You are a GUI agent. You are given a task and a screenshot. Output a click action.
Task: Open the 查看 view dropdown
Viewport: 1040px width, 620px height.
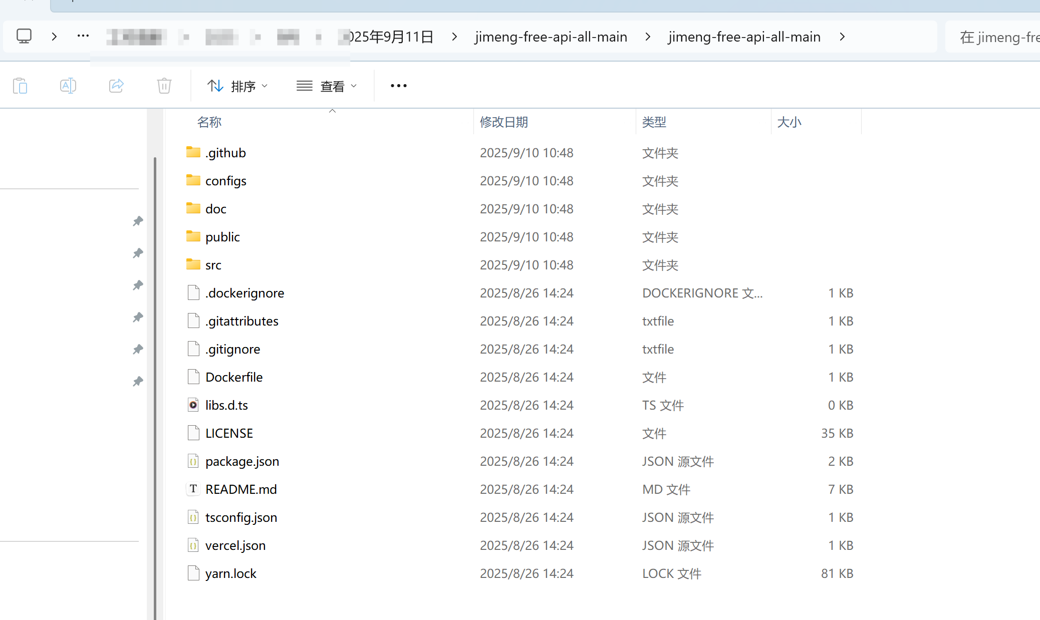327,86
